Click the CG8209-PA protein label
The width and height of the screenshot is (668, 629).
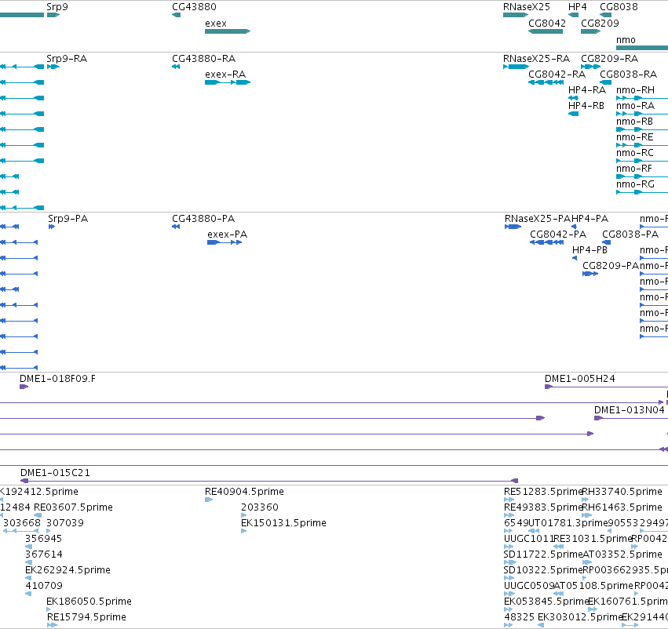(x=611, y=266)
